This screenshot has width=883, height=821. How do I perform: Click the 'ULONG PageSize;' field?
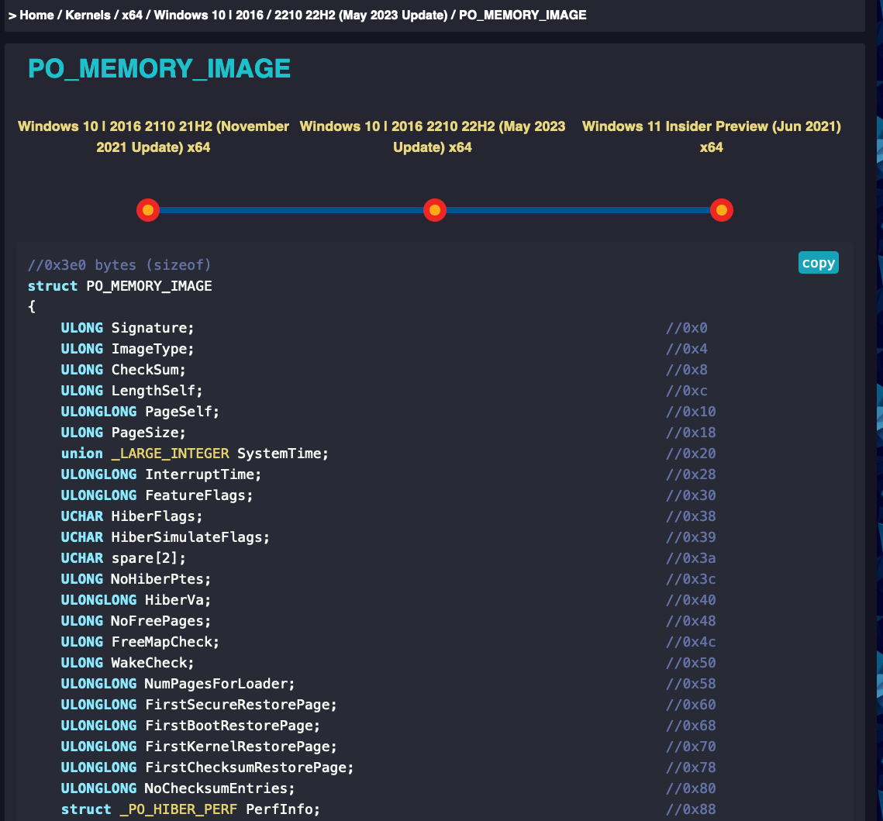123,433
